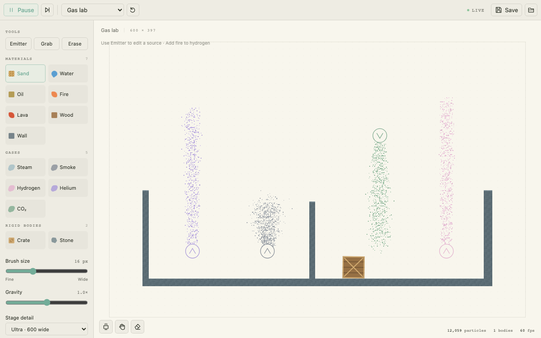541x338 pixels.
Task: Click the purple helium emitter on stage
Action: (x=193, y=251)
